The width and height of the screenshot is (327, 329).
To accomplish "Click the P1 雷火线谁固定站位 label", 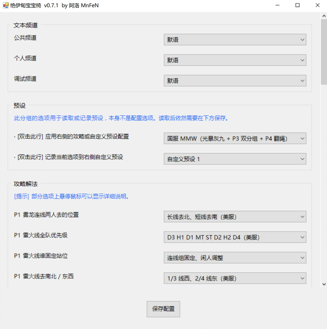I will click(41, 256).
